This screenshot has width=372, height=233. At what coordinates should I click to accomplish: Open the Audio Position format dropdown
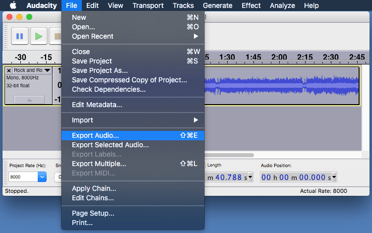(x=334, y=177)
